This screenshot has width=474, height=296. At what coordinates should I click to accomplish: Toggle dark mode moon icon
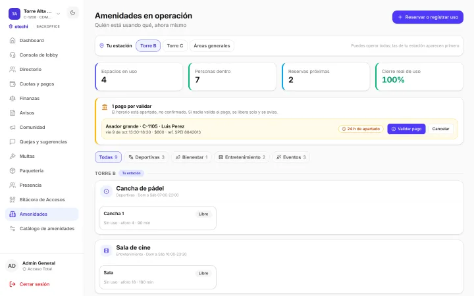[72, 12]
